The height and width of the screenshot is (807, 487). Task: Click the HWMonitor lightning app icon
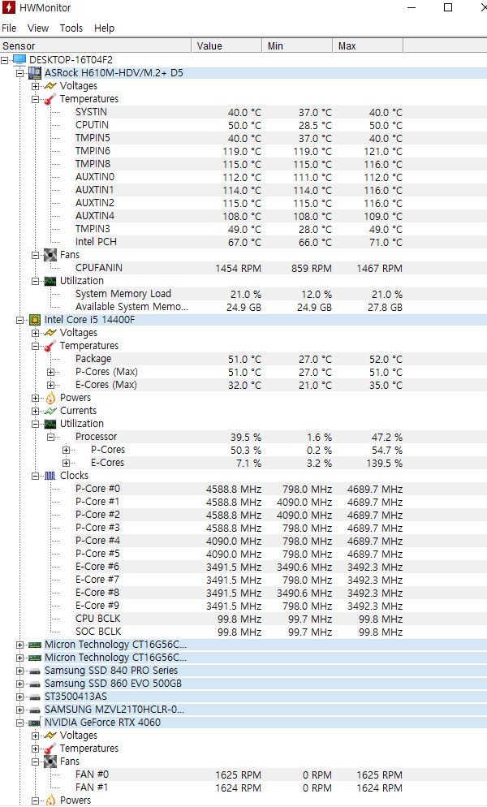tap(8, 8)
